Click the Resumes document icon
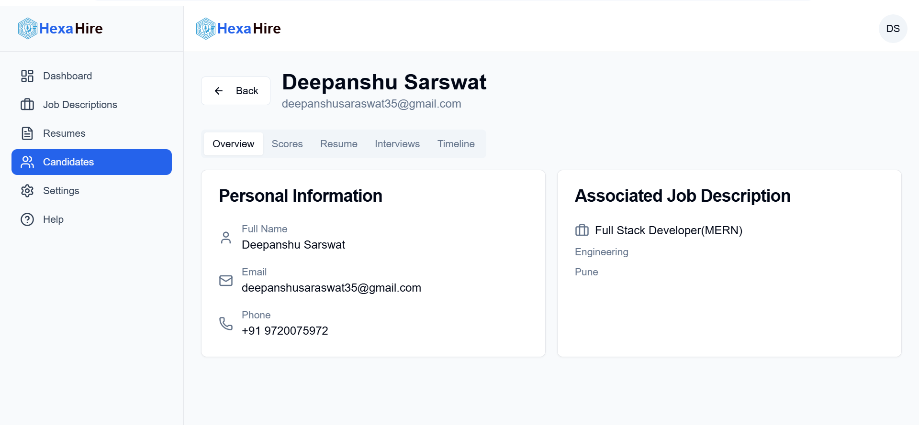This screenshot has height=425, width=919. [27, 133]
